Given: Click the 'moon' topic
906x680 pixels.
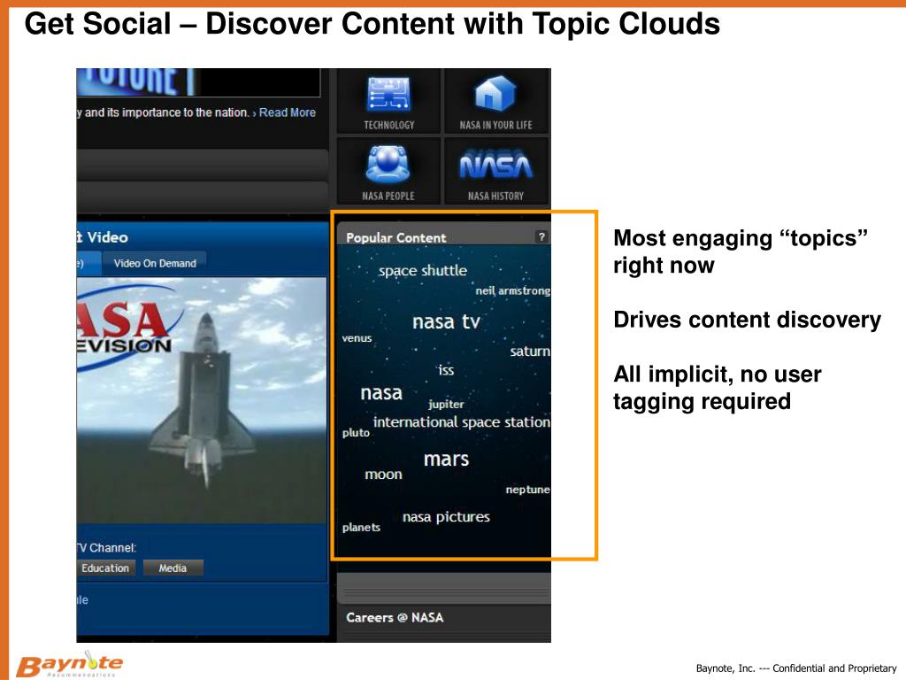Looking at the screenshot, I should pos(383,475).
